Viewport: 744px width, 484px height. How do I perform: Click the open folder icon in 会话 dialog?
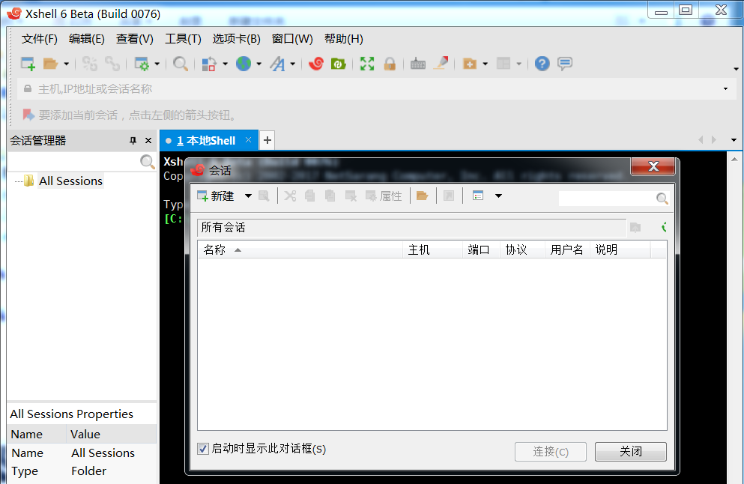click(423, 196)
